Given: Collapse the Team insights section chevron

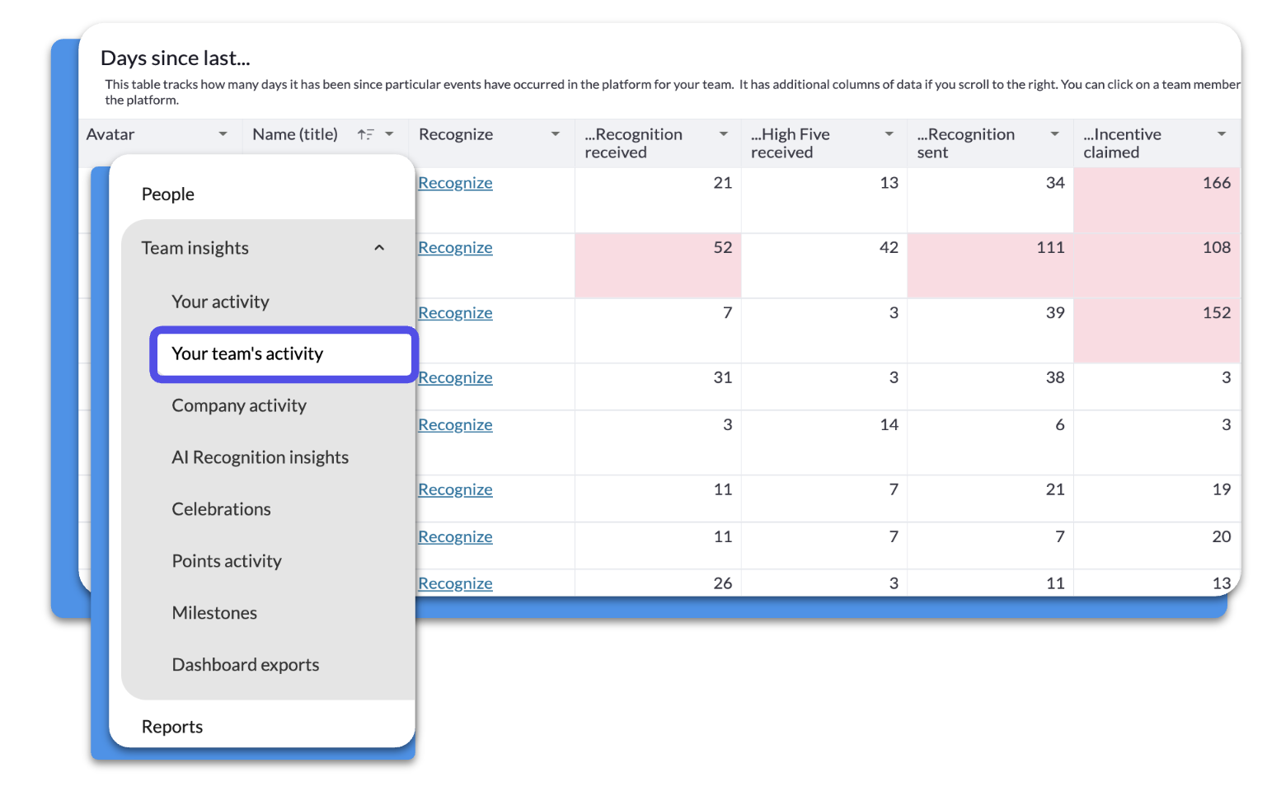Looking at the screenshot, I should 379,248.
